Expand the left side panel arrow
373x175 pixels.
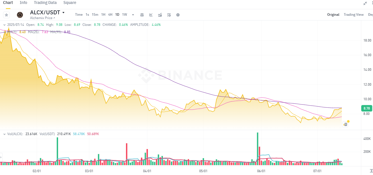point(1,157)
